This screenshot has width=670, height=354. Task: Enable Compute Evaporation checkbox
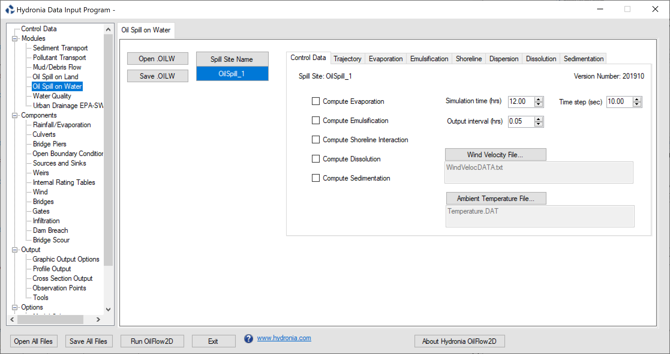pyautogui.click(x=316, y=101)
